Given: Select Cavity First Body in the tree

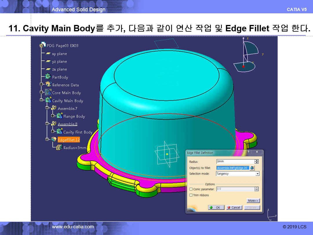Looking at the screenshot, I should pyautogui.click(x=78, y=132).
